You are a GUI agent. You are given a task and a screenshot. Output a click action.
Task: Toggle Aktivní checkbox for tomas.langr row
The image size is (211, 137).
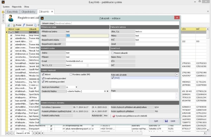[x=11, y=35]
